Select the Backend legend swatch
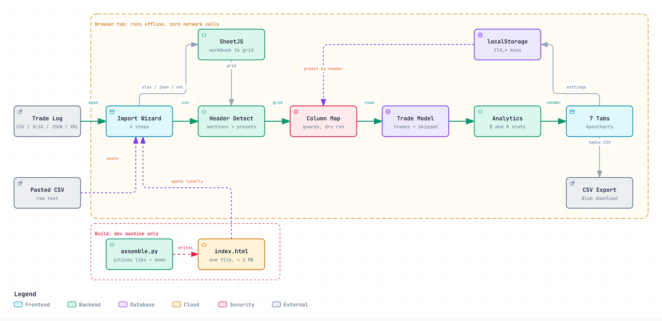The height and width of the screenshot is (321, 662). 72,305
